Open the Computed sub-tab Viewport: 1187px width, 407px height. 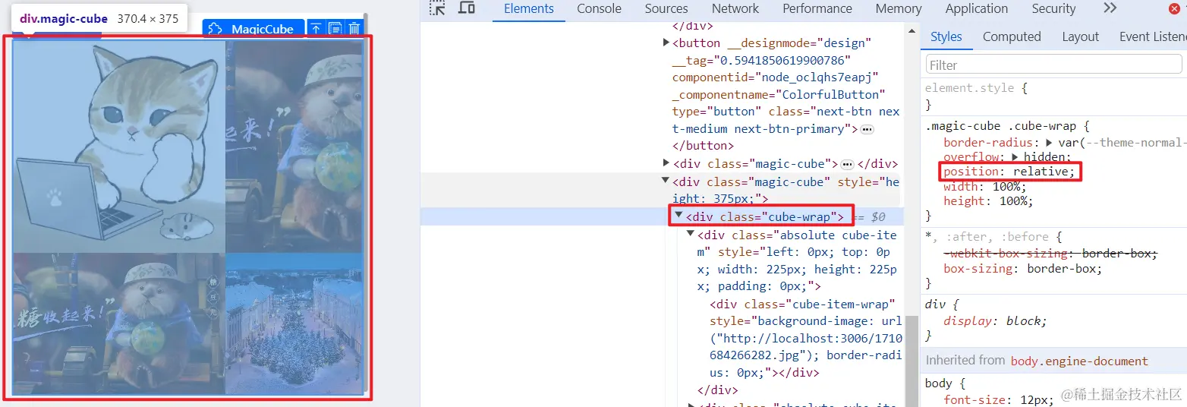1012,36
